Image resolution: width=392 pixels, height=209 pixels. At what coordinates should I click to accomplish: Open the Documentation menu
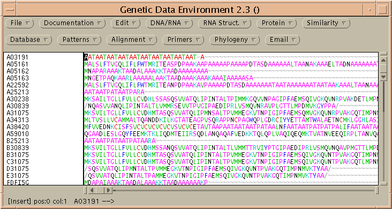pos(72,23)
